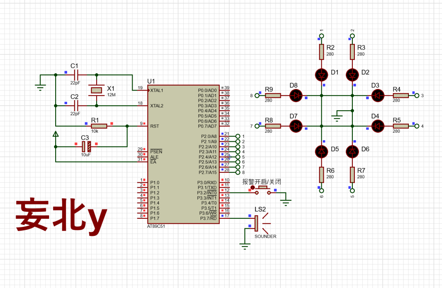Select resistor R3
This screenshot has width=442, height=288.
click(x=352, y=52)
